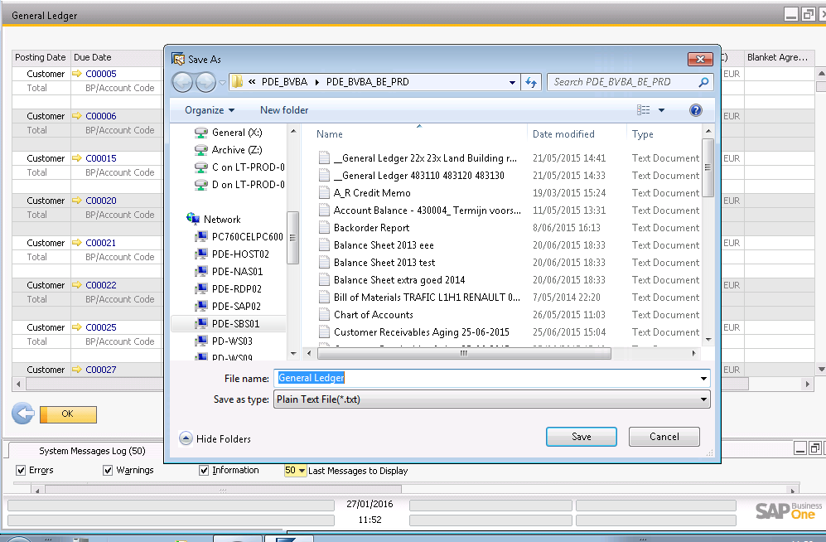
Task: Click the Cancel button
Action: click(664, 437)
